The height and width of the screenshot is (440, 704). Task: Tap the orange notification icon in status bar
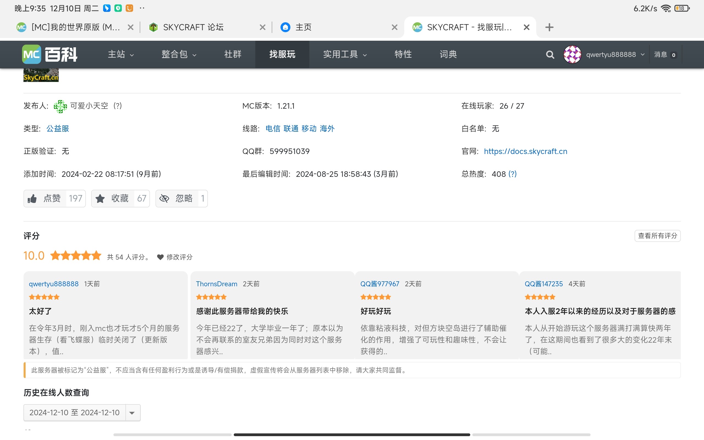tap(129, 8)
